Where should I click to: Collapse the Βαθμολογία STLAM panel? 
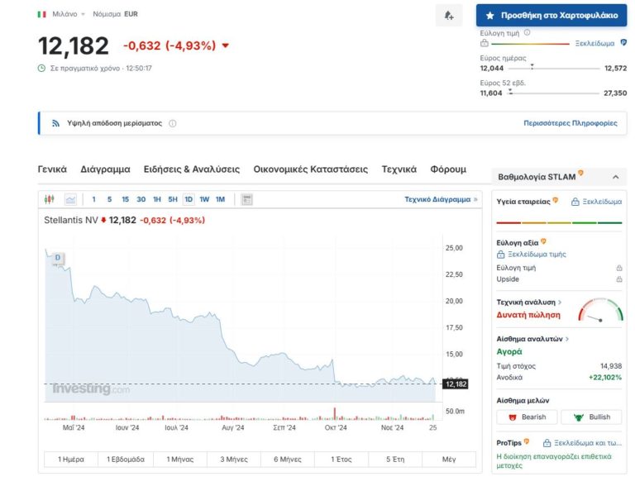point(614,177)
